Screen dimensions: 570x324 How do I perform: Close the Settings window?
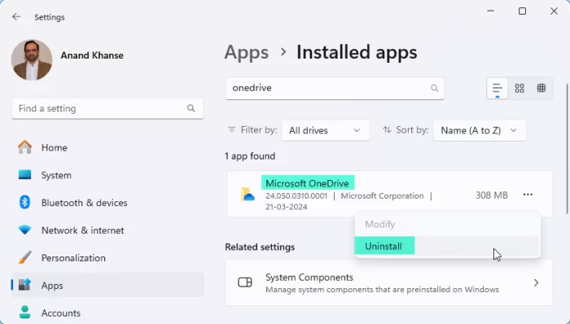click(x=554, y=11)
